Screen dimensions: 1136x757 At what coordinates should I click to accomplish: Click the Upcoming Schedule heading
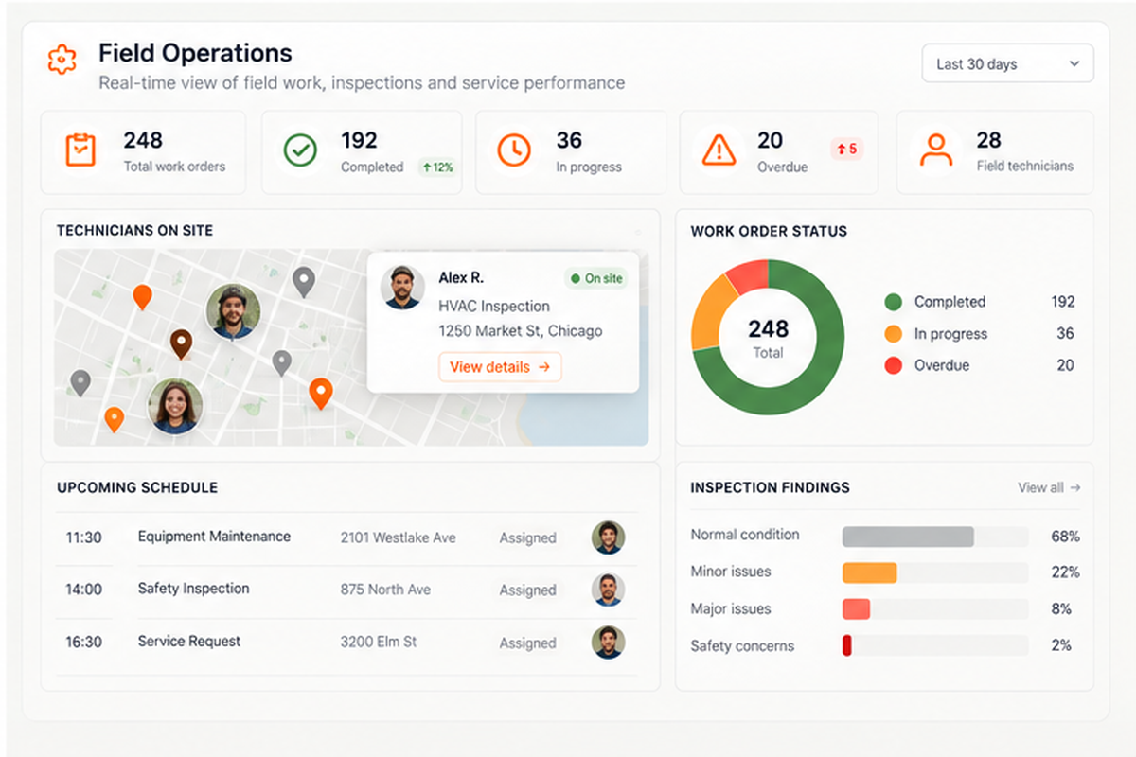tap(137, 487)
